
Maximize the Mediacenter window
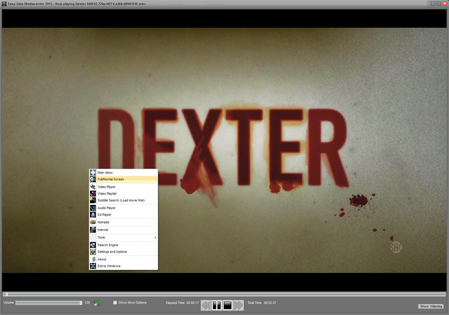439,4
